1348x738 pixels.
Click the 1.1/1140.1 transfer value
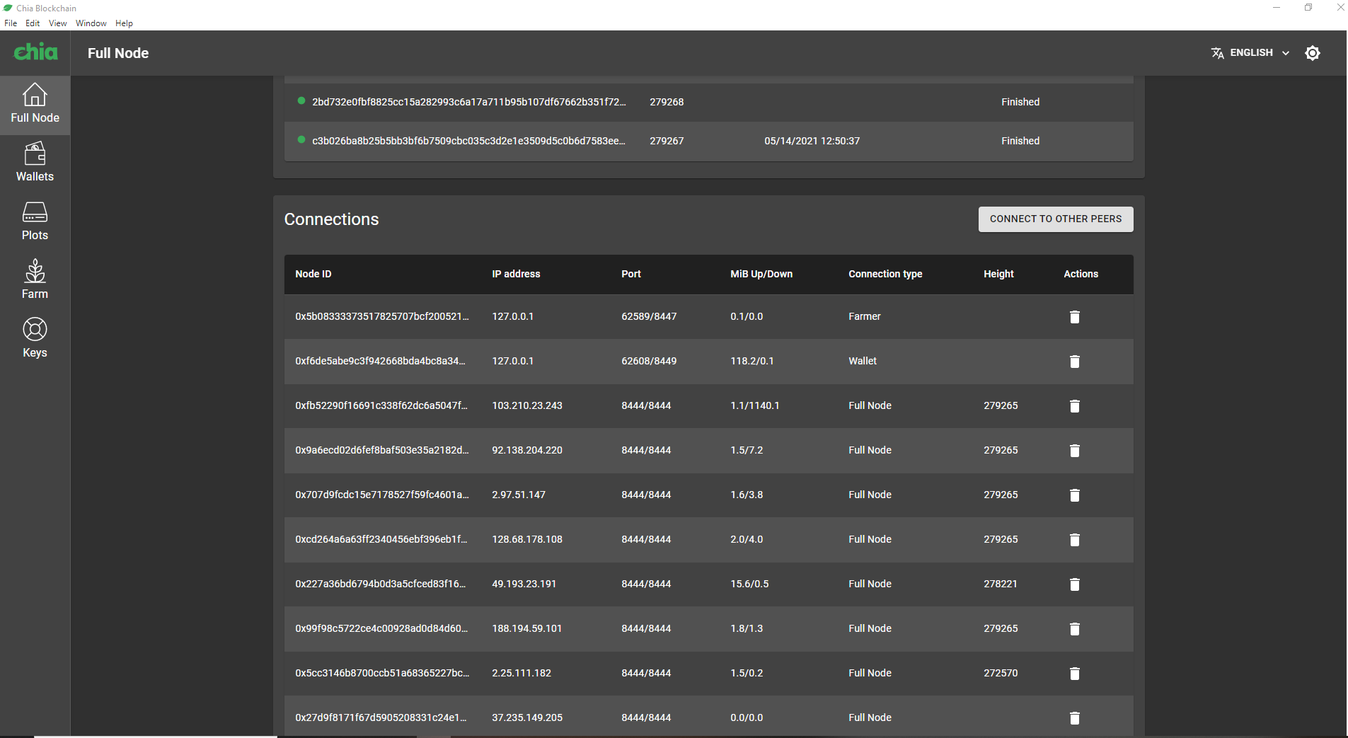pyautogui.click(x=754, y=405)
